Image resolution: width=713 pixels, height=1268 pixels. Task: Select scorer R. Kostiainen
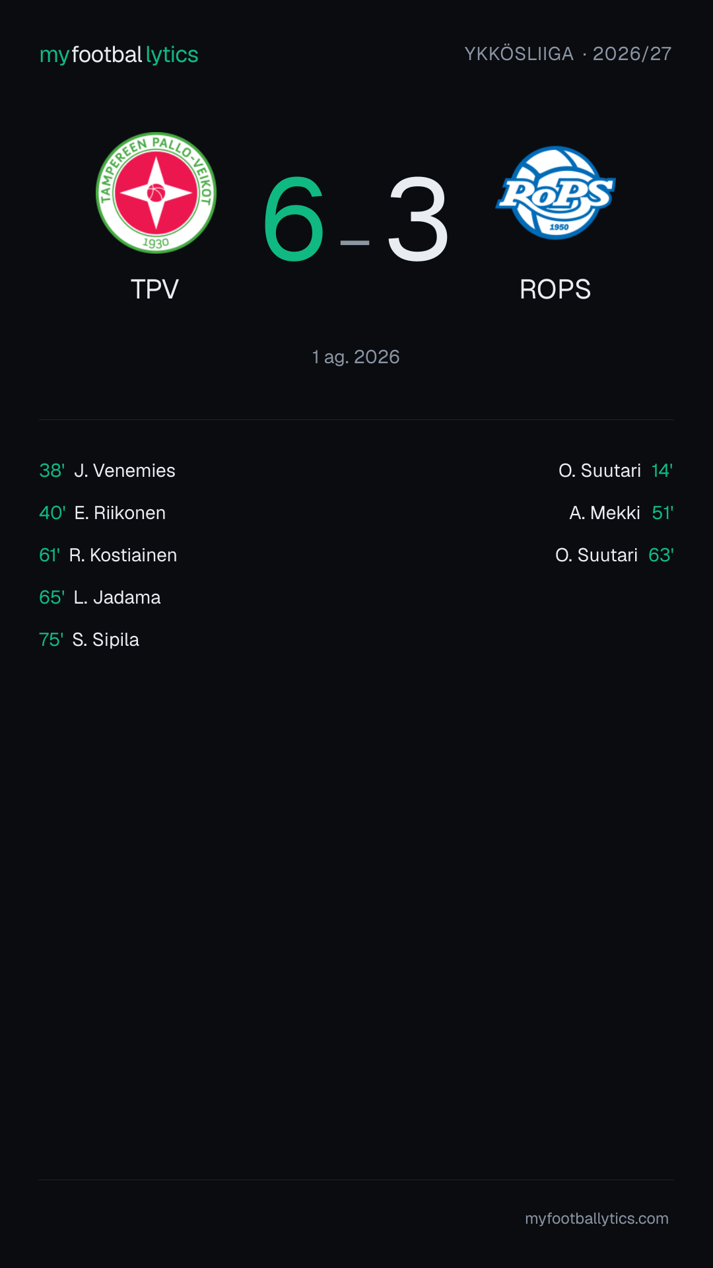123,555
